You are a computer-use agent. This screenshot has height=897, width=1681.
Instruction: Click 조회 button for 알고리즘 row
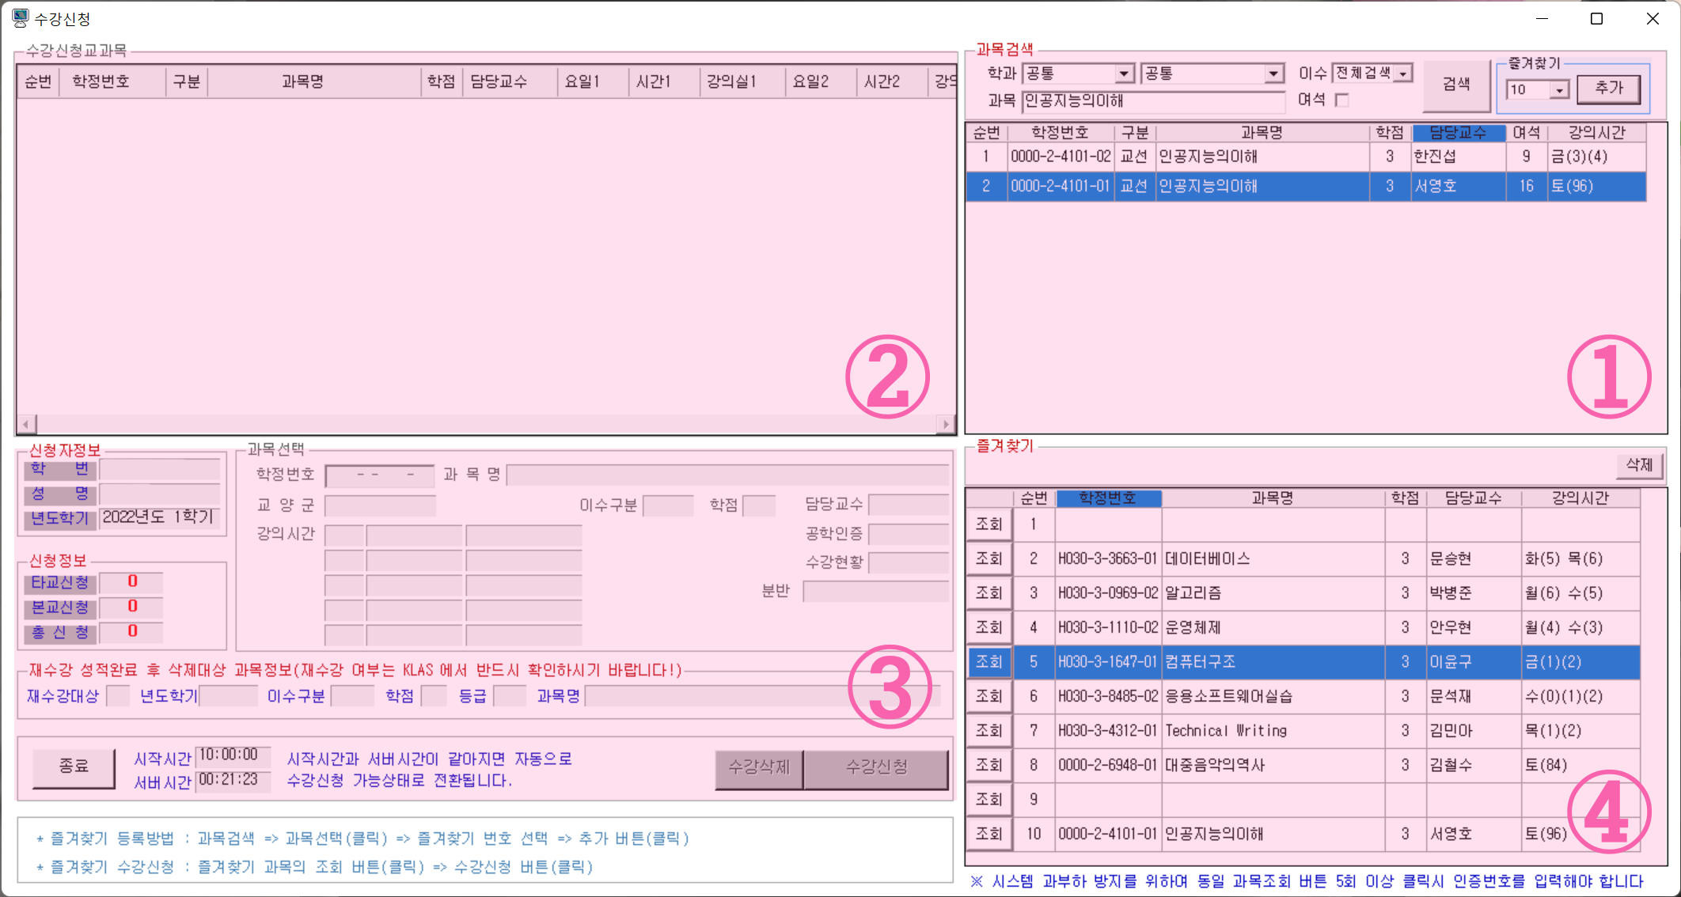tap(989, 593)
